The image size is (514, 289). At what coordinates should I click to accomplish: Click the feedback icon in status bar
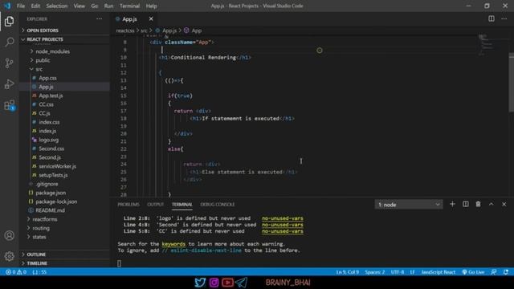pos(494,272)
